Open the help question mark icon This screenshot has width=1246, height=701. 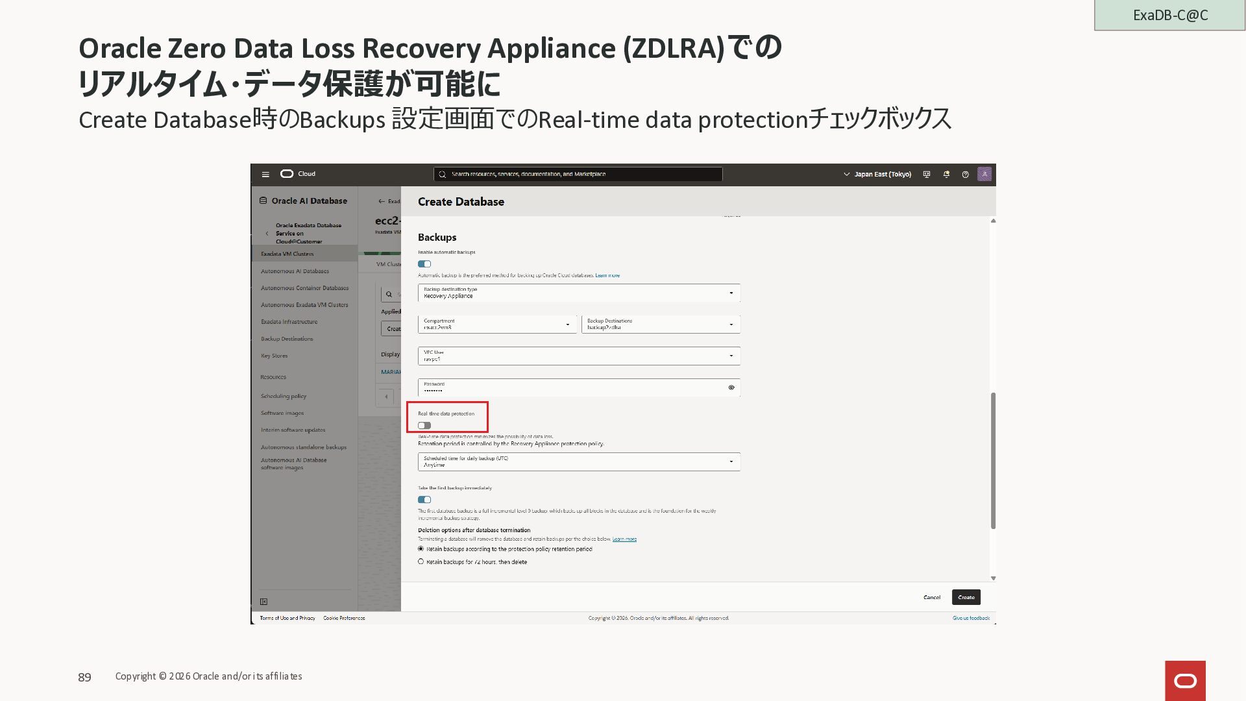(x=965, y=175)
